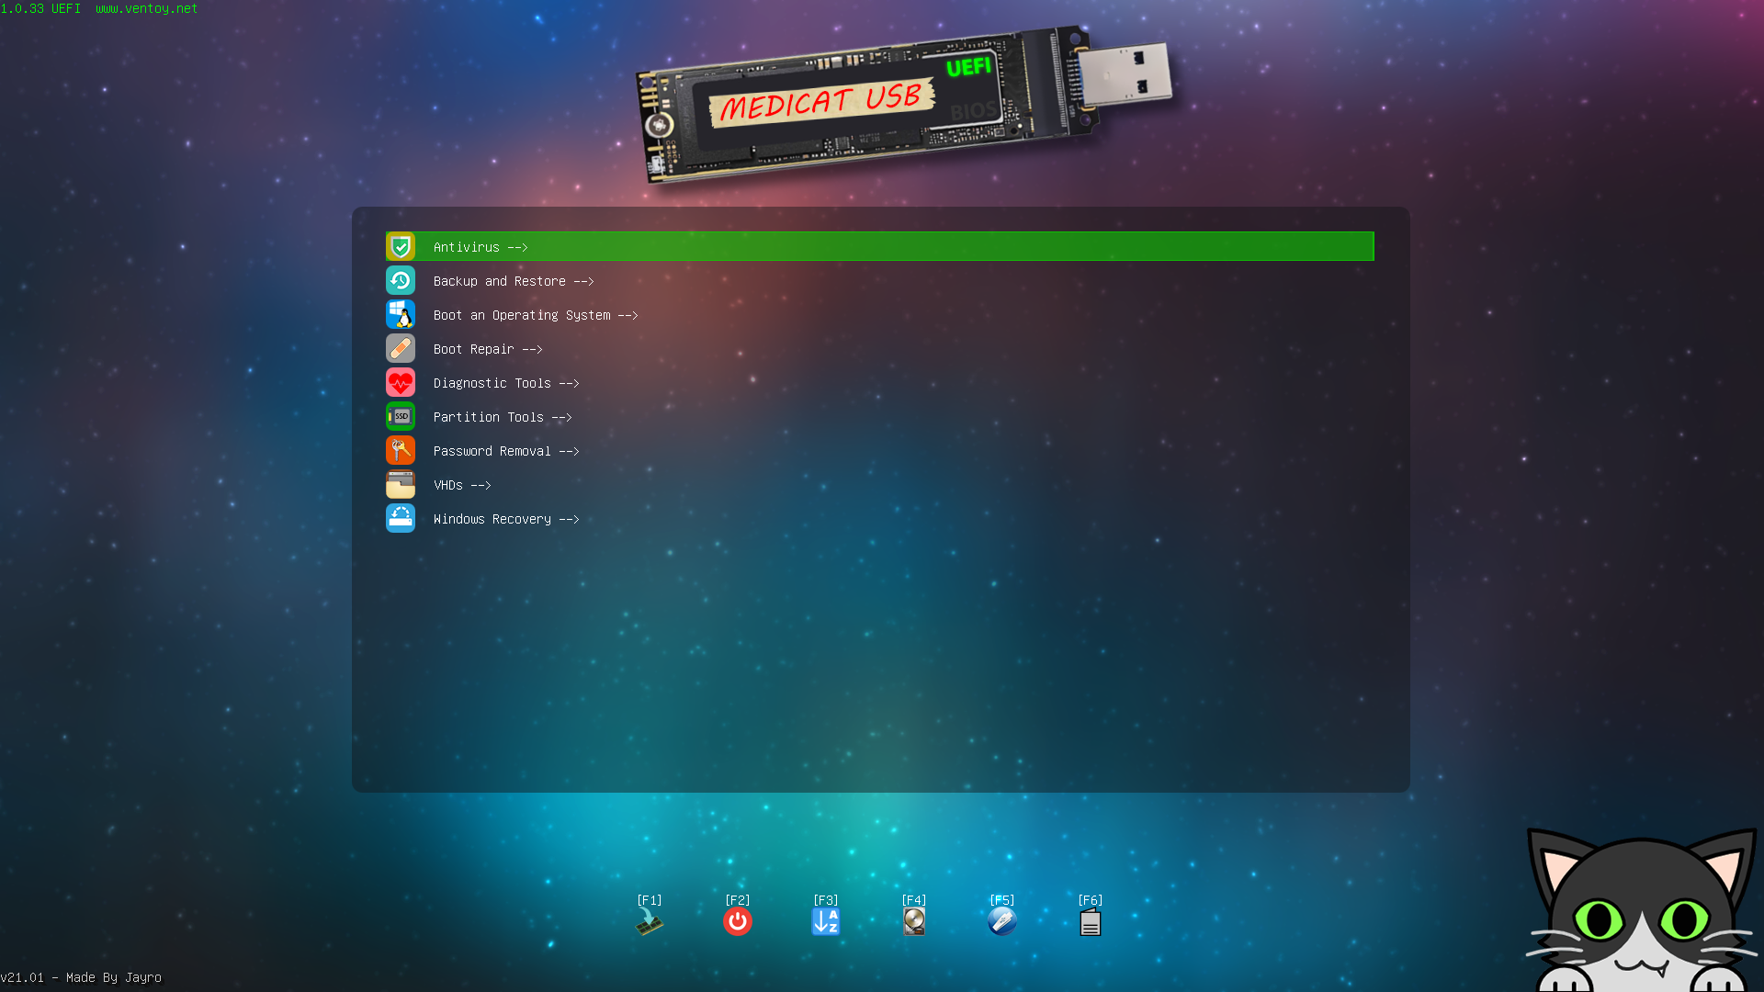
Task: Click the [F3] label text
Action: click(x=826, y=900)
